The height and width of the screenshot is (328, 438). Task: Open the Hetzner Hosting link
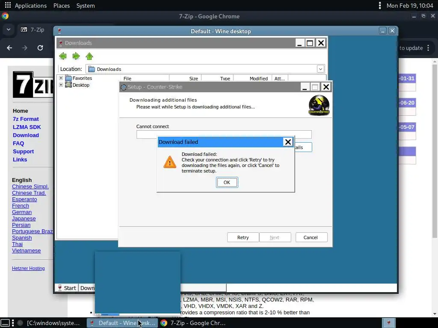pos(28,268)
